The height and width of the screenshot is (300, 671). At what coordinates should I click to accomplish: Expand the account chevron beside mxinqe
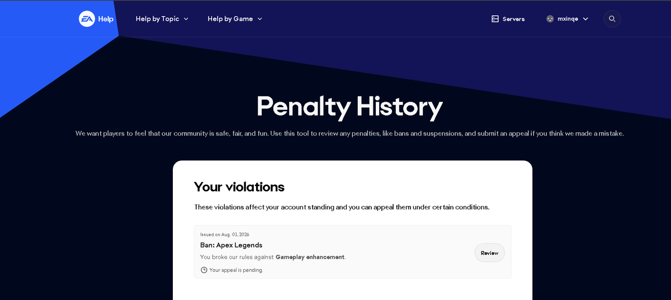(585, 19)
